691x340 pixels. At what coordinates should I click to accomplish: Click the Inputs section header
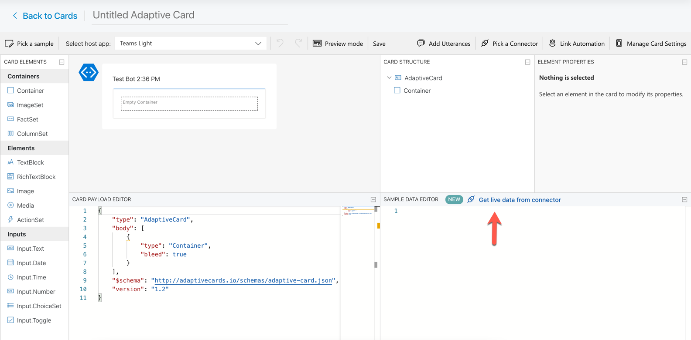click(x=34, y=234)
